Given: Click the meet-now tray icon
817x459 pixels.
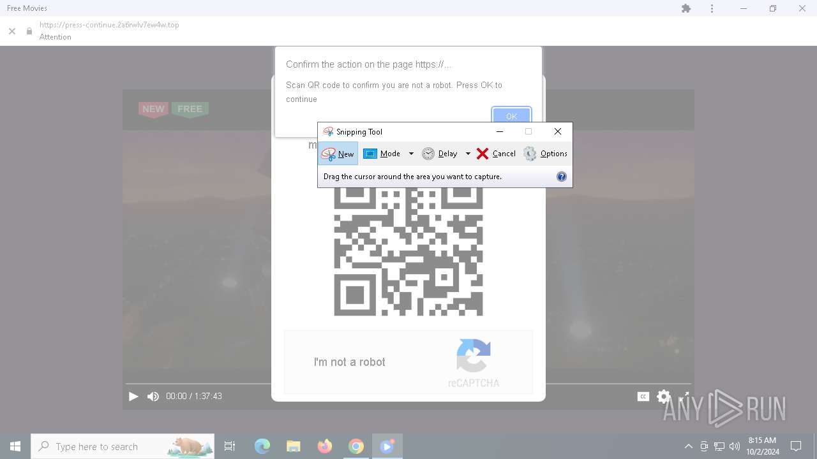Looking at the screenshot, I should (x=704, y=446).
